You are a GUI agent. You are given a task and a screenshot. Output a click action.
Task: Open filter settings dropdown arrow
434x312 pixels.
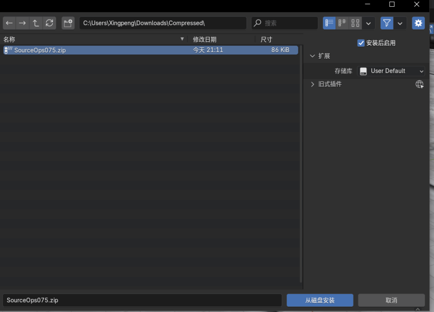point(400,23)
